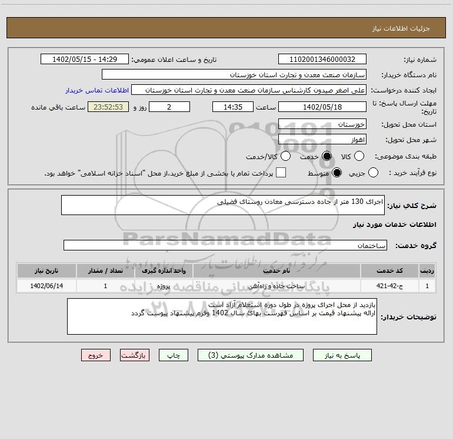Click the request creator field علی اصغر صیدون
The height and width of the screenshot is (439, 453).
pyautogui.click(x=249, y=90)
